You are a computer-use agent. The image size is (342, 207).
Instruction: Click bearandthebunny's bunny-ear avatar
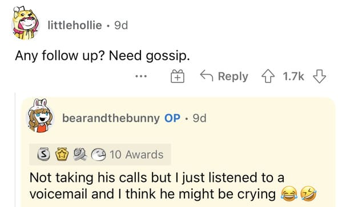point(41,116)
